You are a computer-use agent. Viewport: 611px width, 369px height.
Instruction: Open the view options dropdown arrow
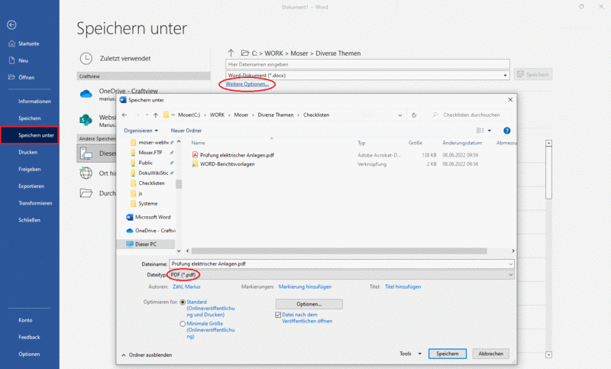pos(490,131)
